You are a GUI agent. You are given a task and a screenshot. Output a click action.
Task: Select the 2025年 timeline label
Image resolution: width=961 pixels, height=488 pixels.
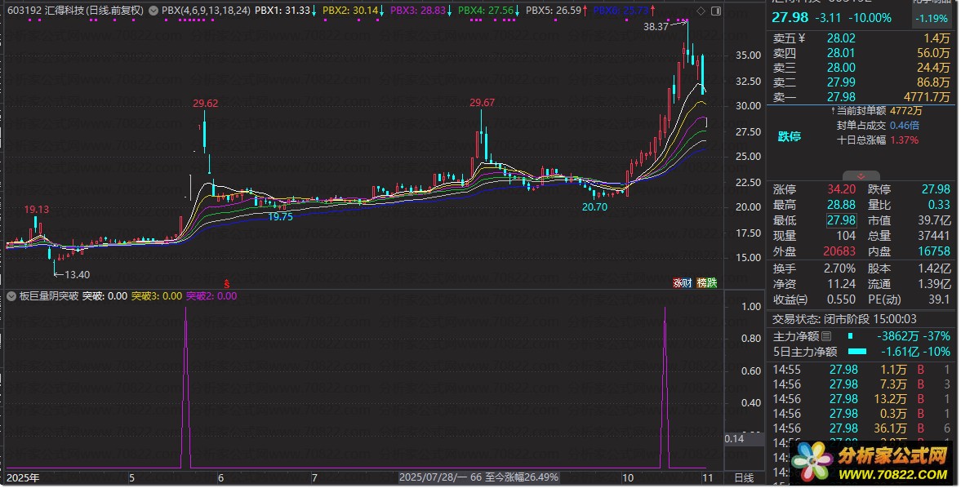click(x=23, y=477)
